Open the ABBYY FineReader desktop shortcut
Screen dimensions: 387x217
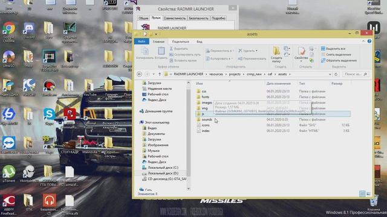pos(9,204)
